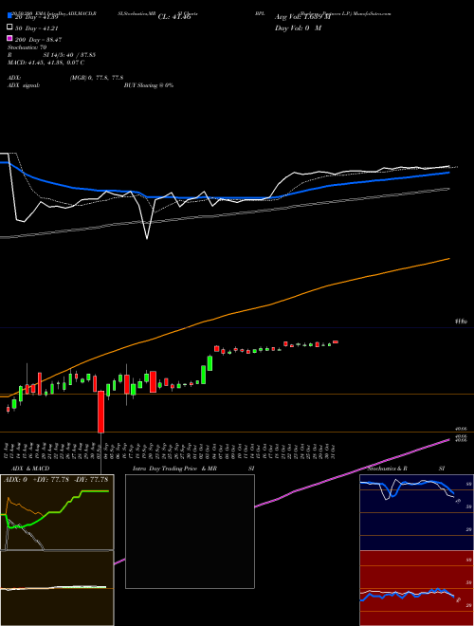Click the 'ADX: 0 +DY: 77.78 -DY: 77.78' readout
The height and width of the screenshot is (626, 474).
[56, 480]
